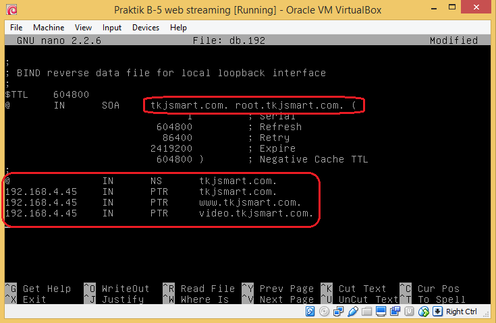Click the ^U UnCut Text shortcut
Screen dimensions: 496x323
tap(360, 299)
